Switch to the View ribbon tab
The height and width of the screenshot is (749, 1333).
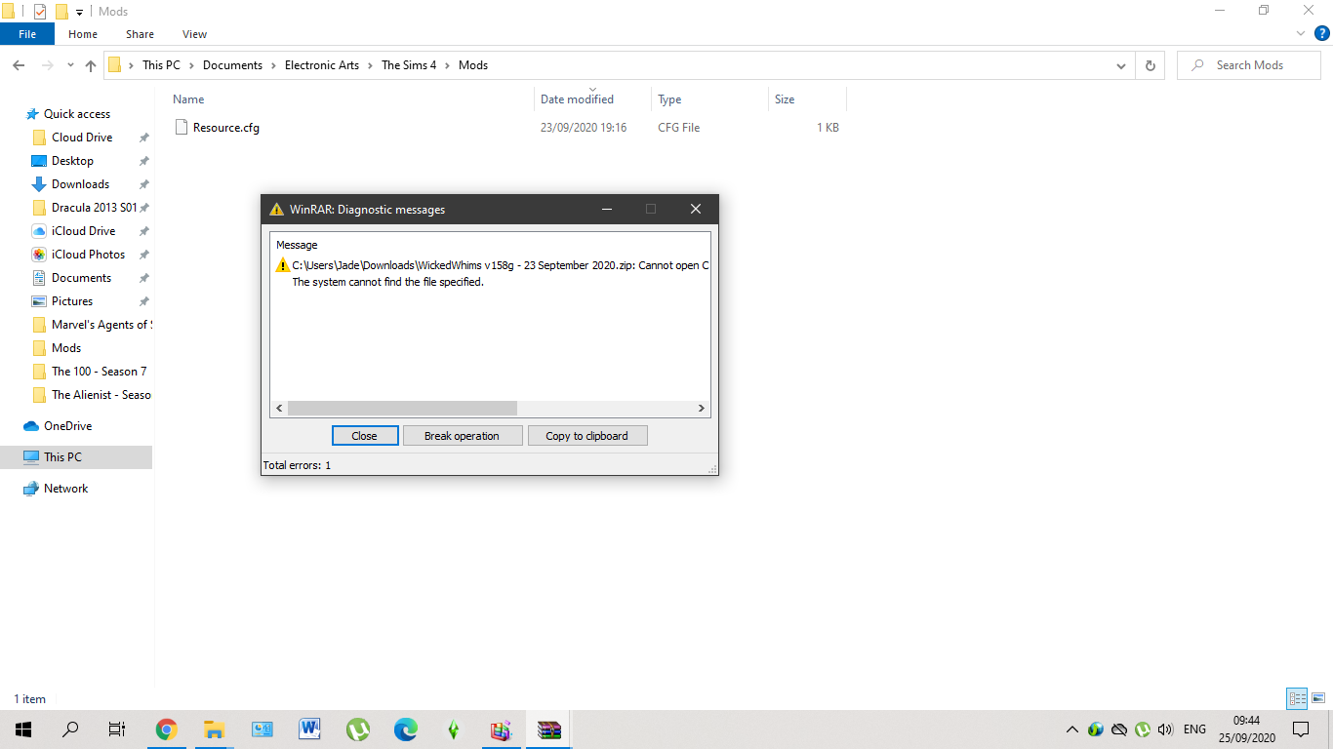click(x=194, y=34)
